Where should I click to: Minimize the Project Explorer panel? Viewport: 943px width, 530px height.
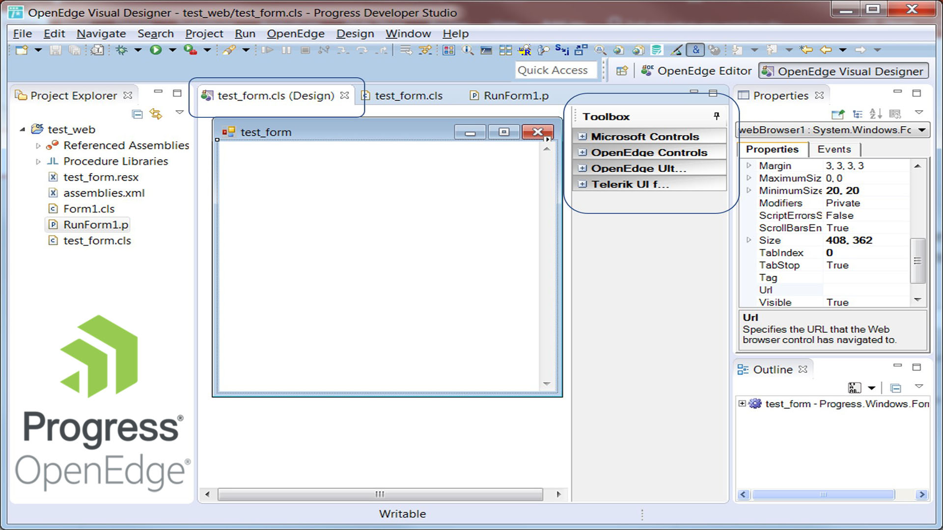[x=158, y=92]
